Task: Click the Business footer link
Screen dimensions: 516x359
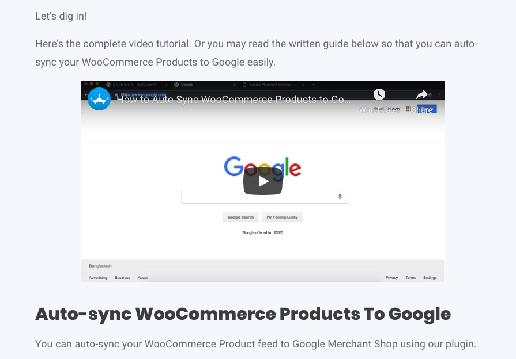Action: [x=122, y=277]
